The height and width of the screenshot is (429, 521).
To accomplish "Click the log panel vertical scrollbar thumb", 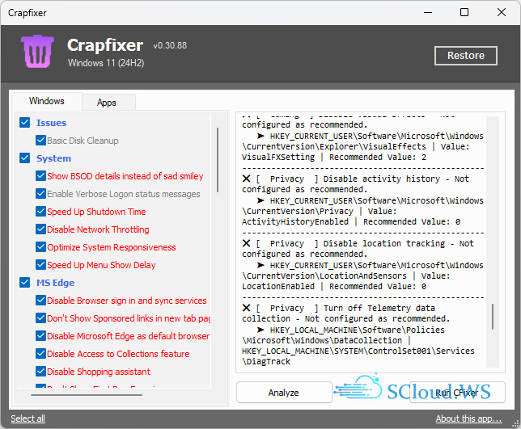I will click(493, 317).
